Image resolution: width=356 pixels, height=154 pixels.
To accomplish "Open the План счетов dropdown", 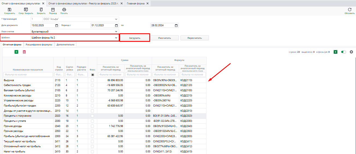I will point(116,31).
